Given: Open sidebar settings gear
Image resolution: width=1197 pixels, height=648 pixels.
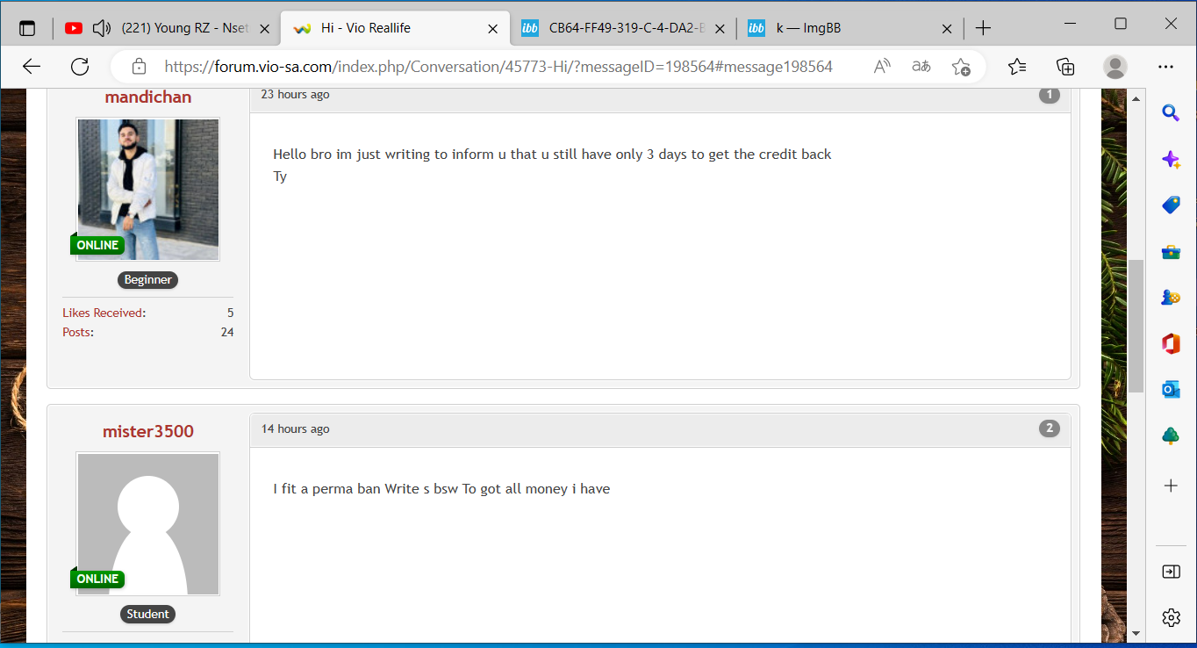Looking at the screenshot, I should [x=1171, y=617].
